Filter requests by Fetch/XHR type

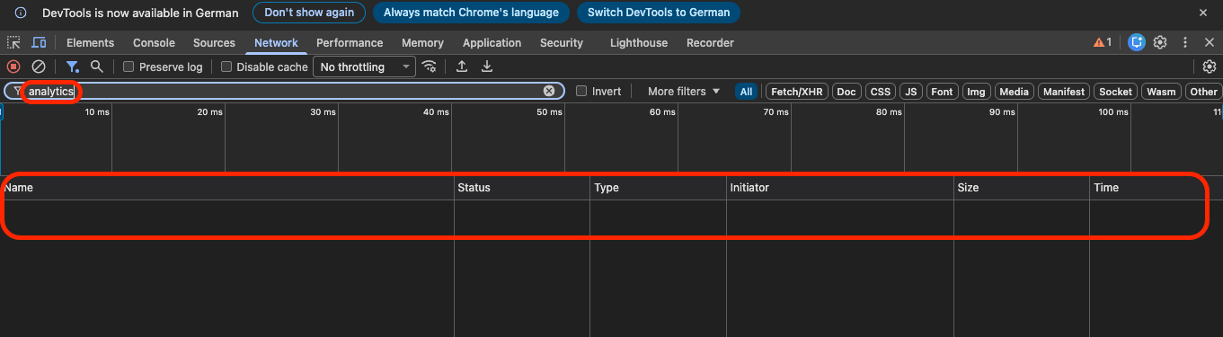pos(797,92)
